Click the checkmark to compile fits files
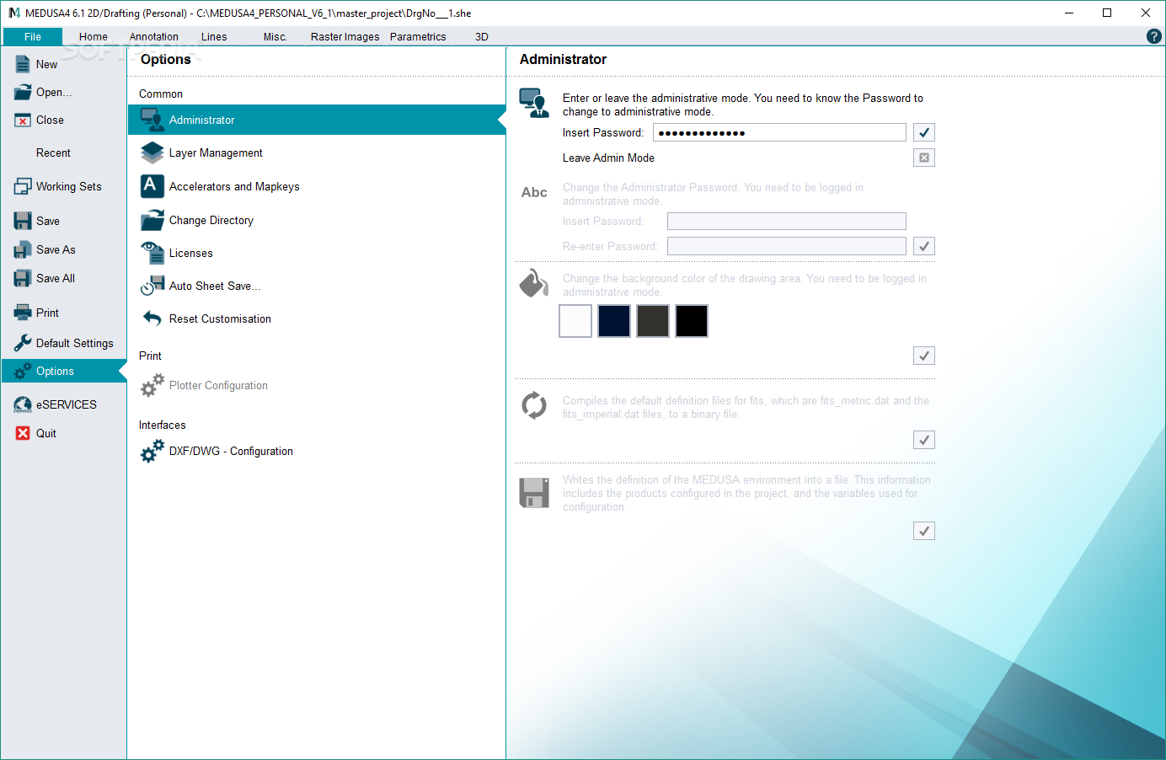Screen dimensions: 1166x760 [x=924, y=440]
